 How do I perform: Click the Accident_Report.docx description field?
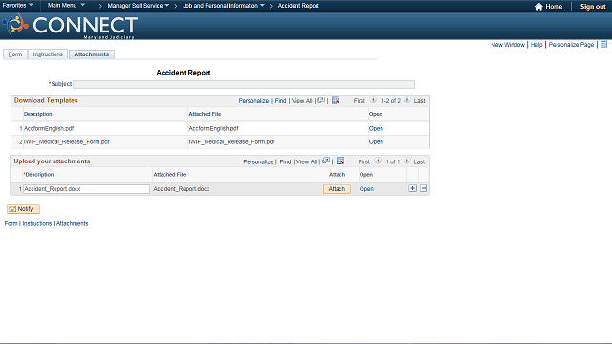tap(86, 189)
